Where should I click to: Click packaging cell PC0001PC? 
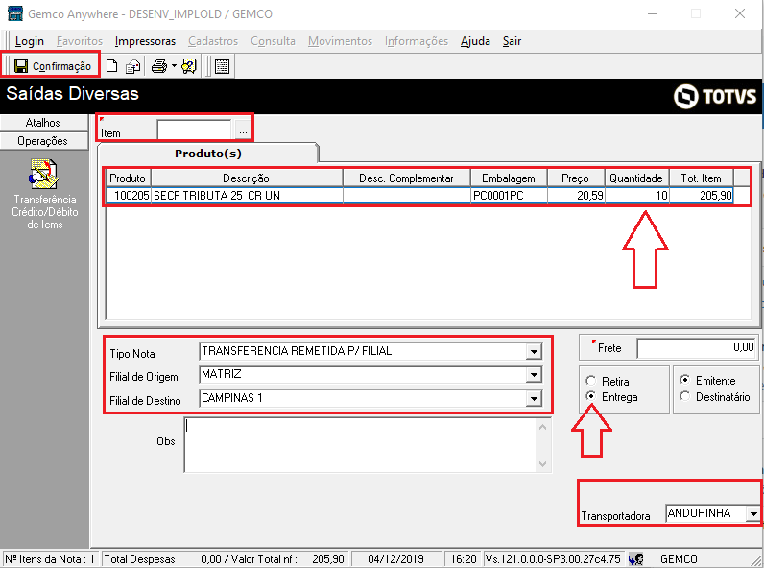click(509, 196)
